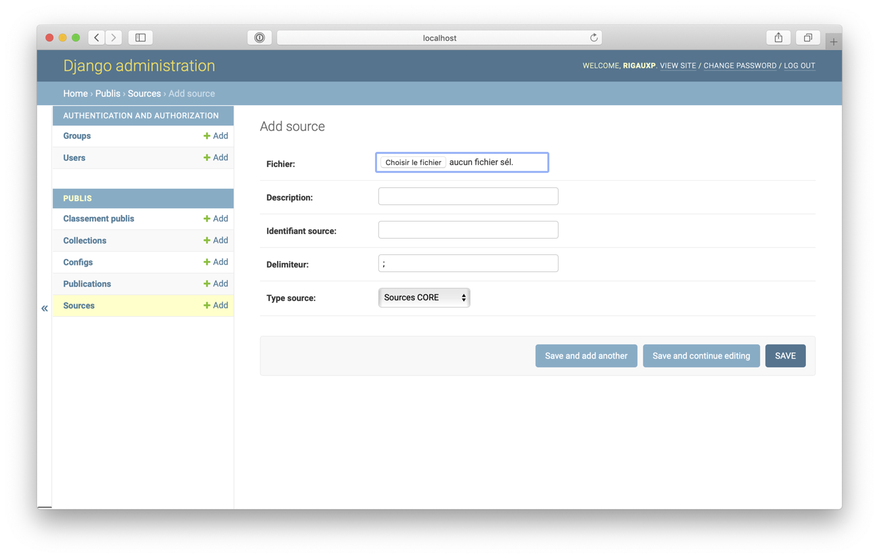
Task: Open the Sources item in the sidebar
Action: tap(79, 306)
